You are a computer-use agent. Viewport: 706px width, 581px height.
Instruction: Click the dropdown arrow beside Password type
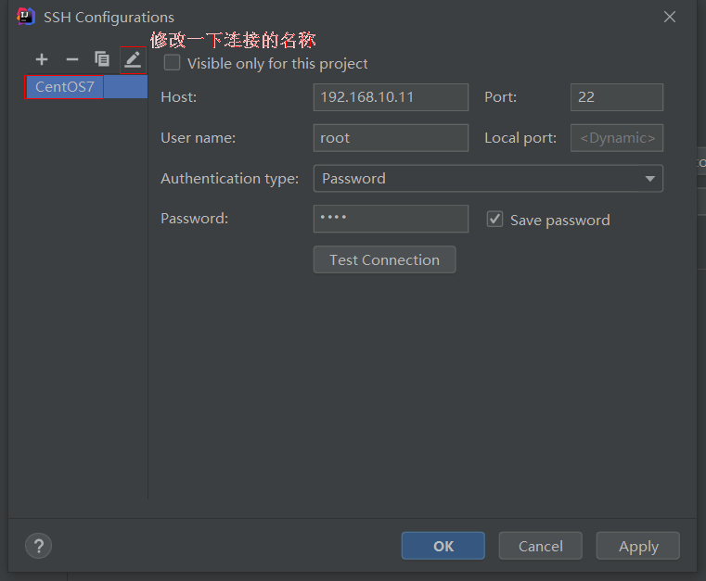[x=649, y=179]
